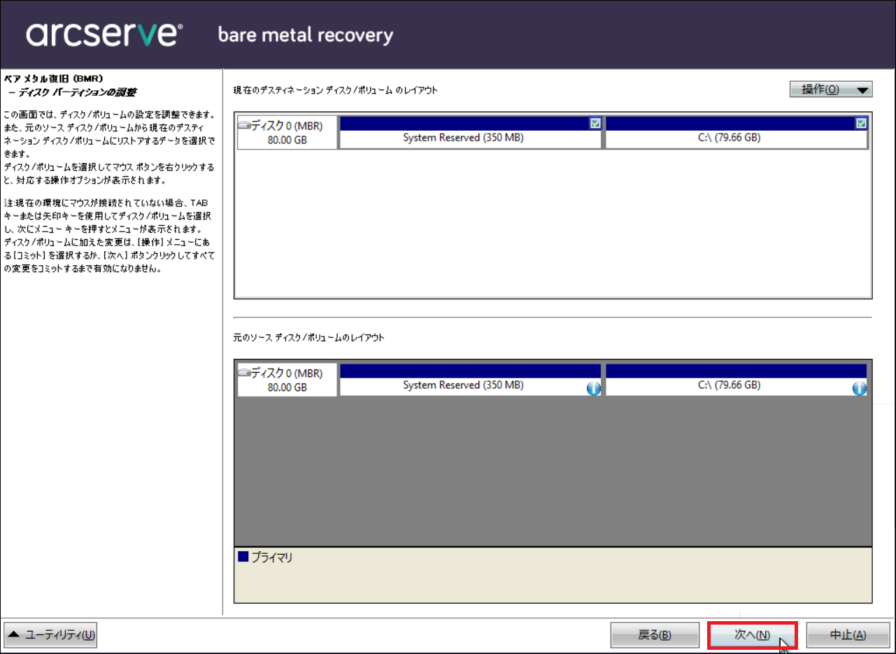Click the プライマリ blue legend swatch
Viewport: 896px width, 654px height.
point(243,557)
